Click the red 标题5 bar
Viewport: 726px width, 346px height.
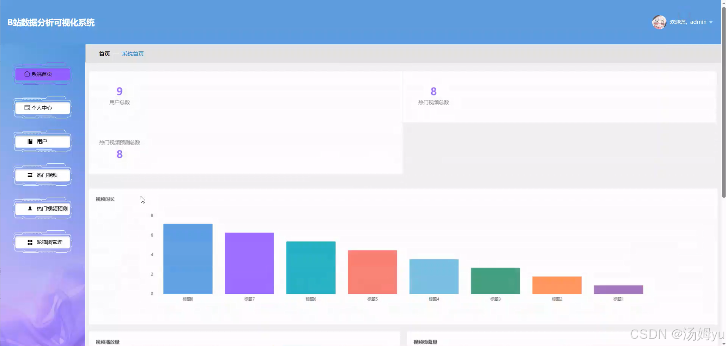point(373,272)
